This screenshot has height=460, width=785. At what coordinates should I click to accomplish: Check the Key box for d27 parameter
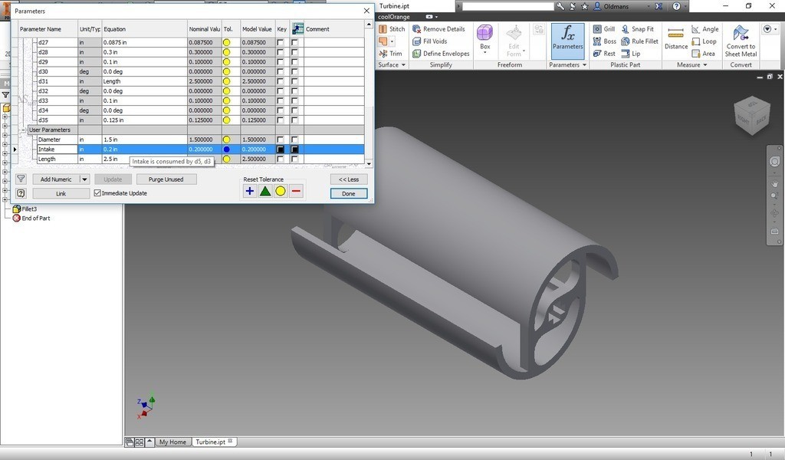pyautogui.click(x=281, y=42)
